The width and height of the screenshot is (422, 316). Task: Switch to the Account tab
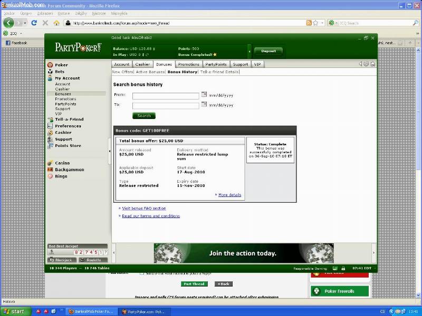(122, 64)
